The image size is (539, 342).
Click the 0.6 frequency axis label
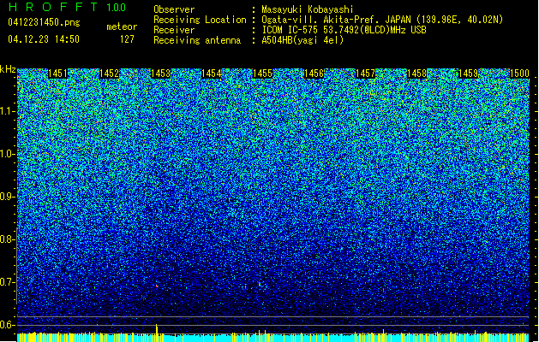coord(7,325)
